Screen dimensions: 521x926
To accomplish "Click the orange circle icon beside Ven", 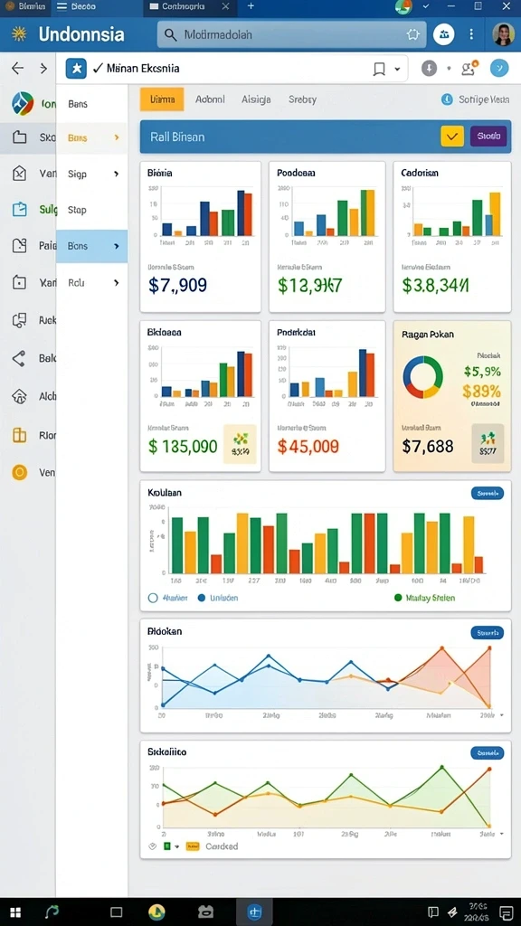I will click(x=20, y=472).
